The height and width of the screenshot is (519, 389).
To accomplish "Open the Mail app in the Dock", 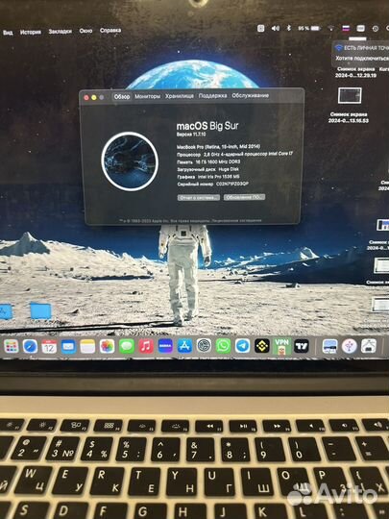I will 68,347.
